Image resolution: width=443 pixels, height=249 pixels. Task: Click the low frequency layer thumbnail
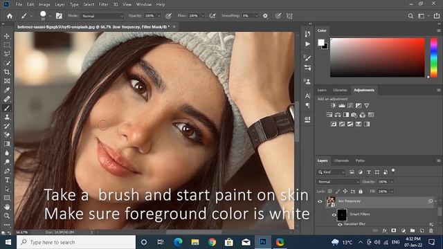tap(331, 201)
